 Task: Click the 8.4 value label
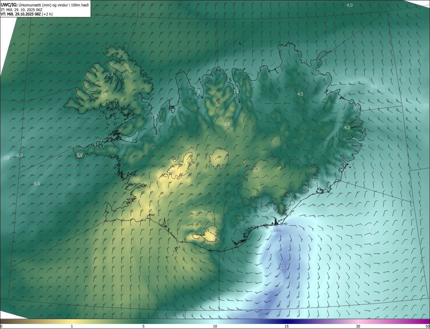tap(426, 106)
